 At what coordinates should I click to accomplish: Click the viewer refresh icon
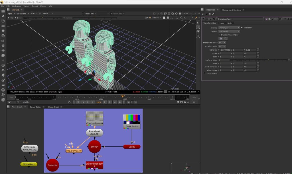[173, 14]
